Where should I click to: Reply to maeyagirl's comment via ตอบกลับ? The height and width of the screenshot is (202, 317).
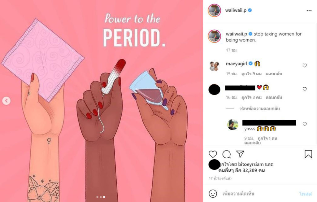[x=274, y=74]
